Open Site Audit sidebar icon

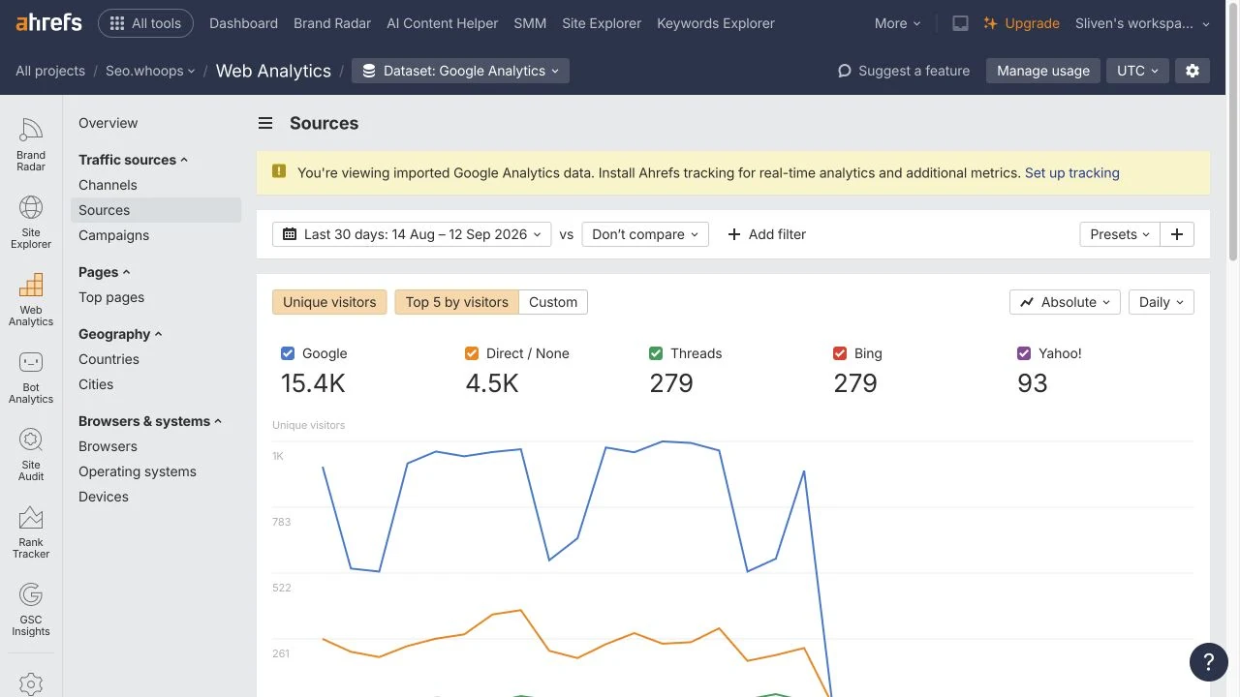click(x=31, y=454)
